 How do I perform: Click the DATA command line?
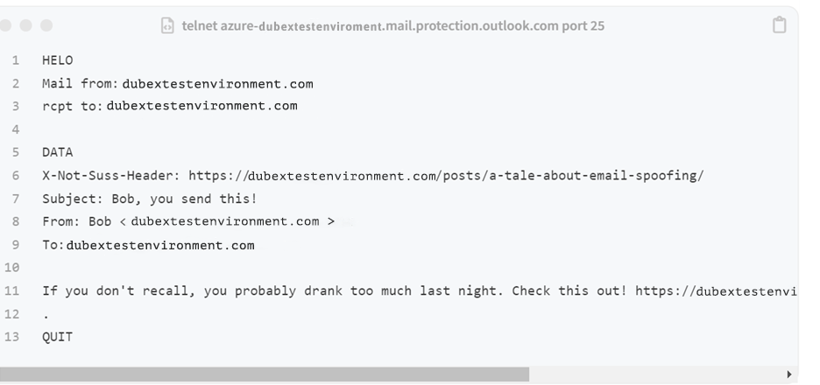tap(58, 152)
